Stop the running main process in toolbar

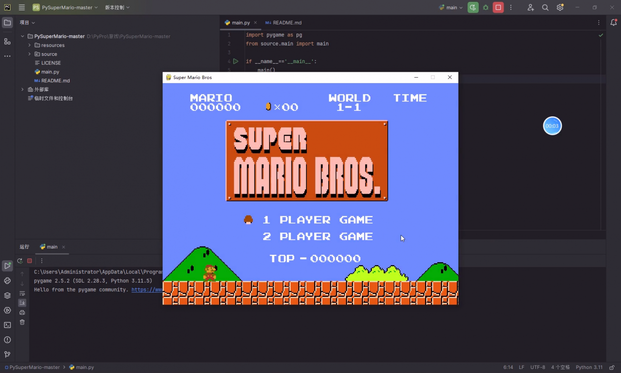(x=498, y=7)
